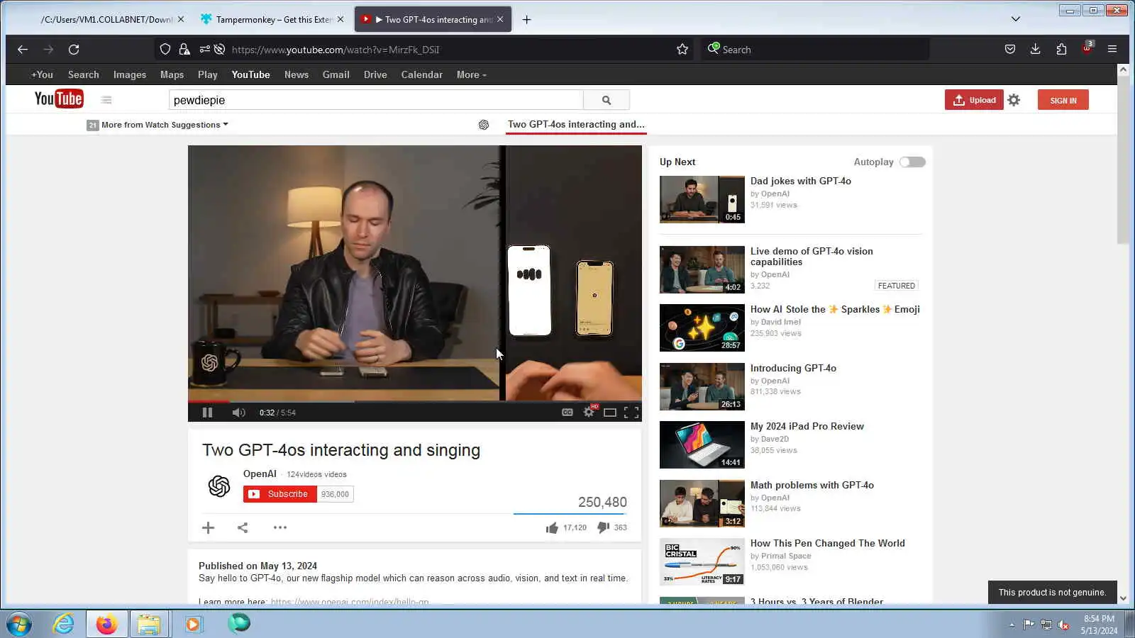The image size is (1135, 638).
Task: Click the browser Search box
Action: (816, 50)
